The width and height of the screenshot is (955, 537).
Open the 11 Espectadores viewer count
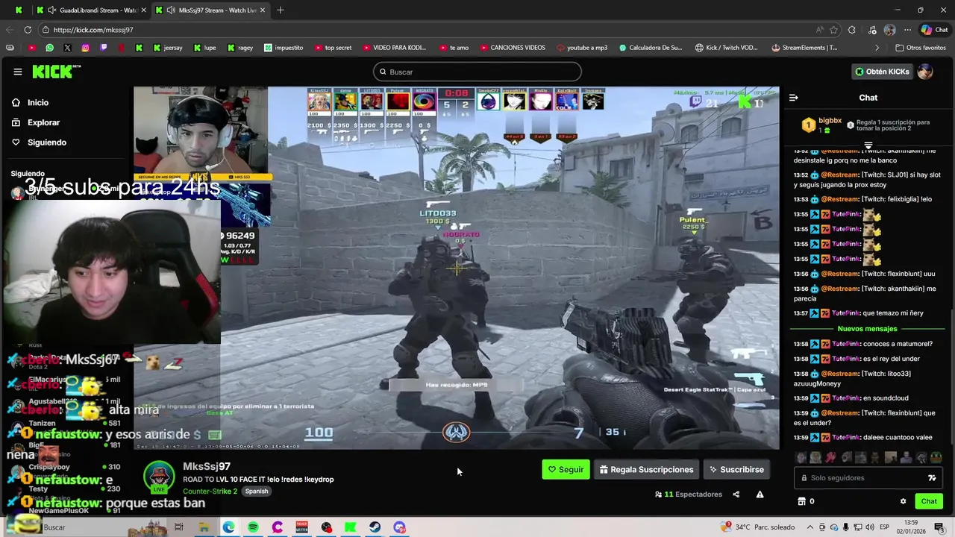[689, 494]
